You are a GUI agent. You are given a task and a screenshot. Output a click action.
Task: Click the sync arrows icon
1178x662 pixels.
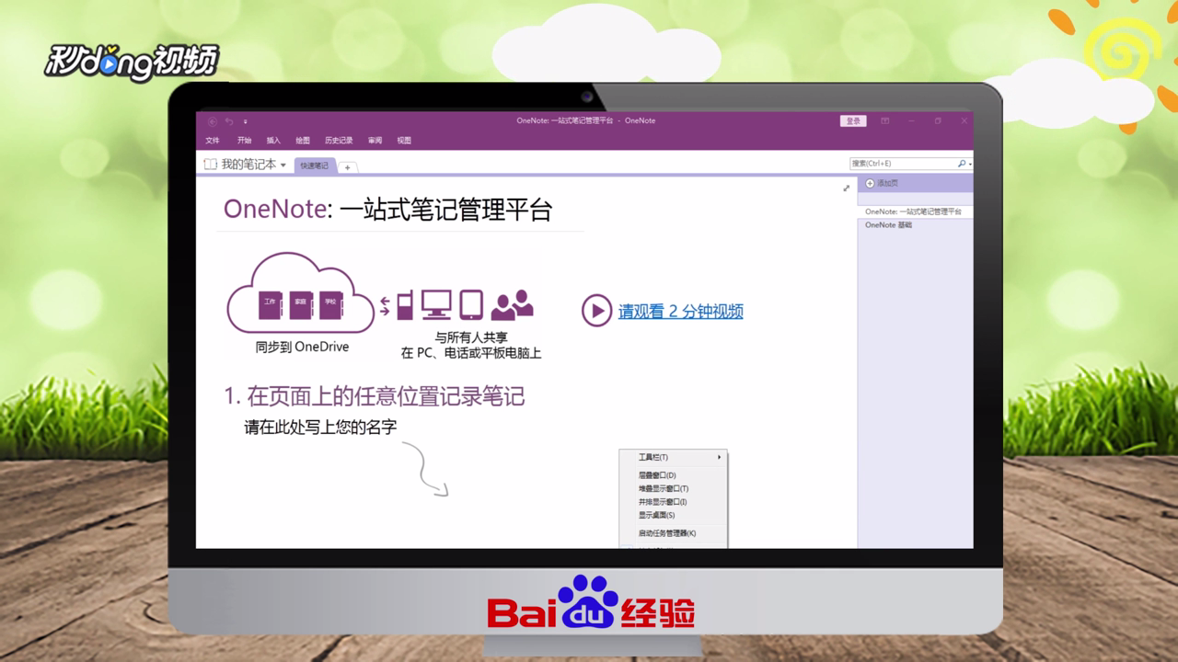(x=385, y=305)
